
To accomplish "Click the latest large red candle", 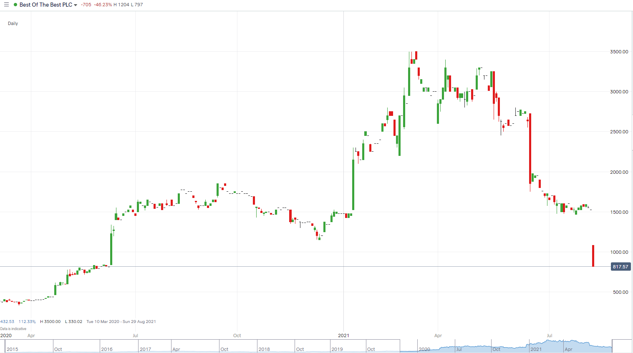I will click(593, 255).
